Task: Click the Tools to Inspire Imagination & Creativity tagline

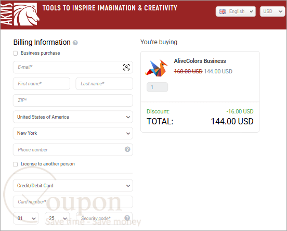Action: [110, 8]
